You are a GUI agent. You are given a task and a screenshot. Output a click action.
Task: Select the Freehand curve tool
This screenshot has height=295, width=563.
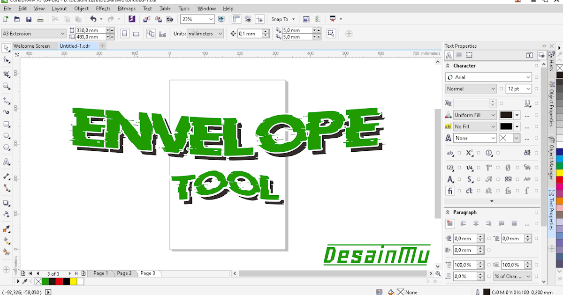(6, 101)
